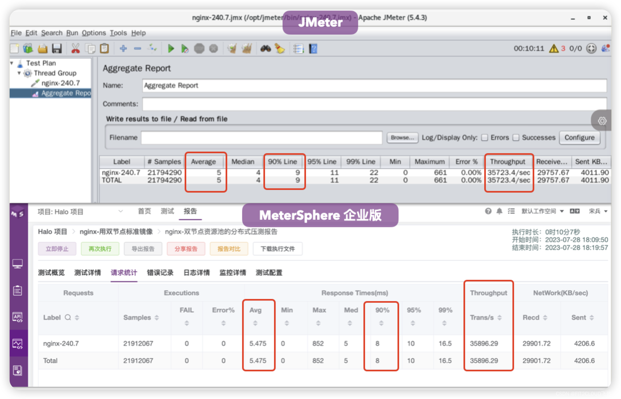
Task: Switch to the 错误记录 tab
Action: [160, 273]
